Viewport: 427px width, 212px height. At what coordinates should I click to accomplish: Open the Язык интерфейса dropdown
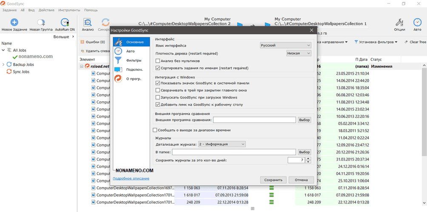click(285, 45)
